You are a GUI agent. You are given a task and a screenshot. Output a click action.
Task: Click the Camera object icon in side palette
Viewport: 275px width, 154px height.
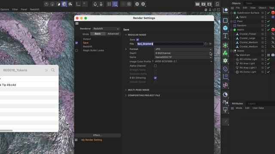(x=225, y=103)
